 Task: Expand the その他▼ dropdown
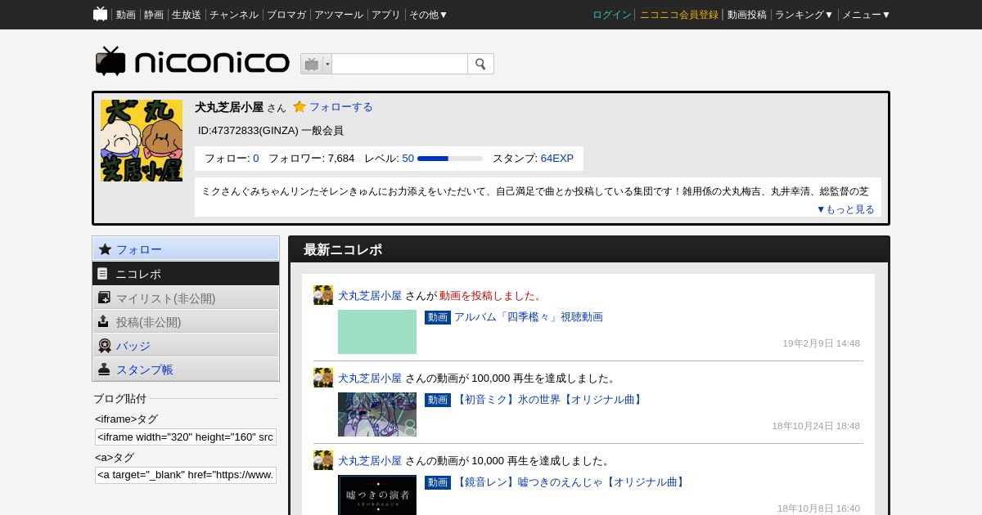(x=429, y=15)
